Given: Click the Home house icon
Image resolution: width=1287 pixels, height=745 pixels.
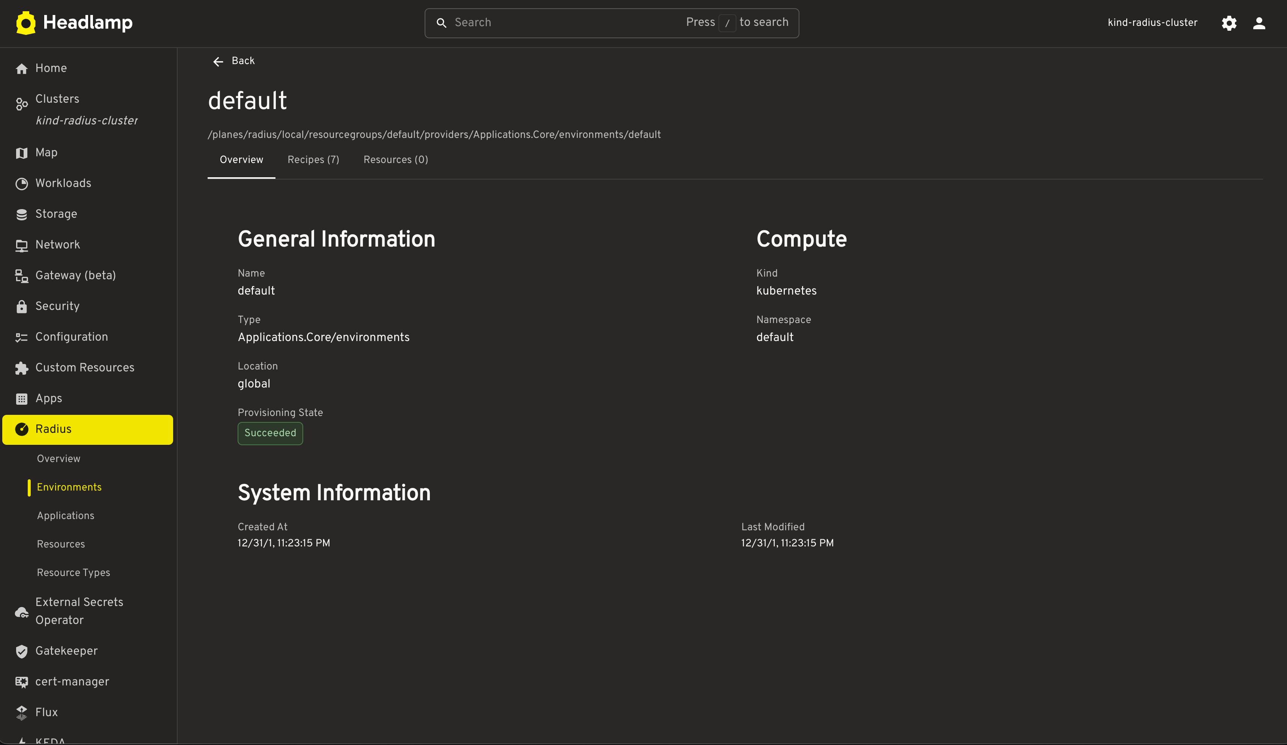Looking at the screenshot, I should coord(21,69).
